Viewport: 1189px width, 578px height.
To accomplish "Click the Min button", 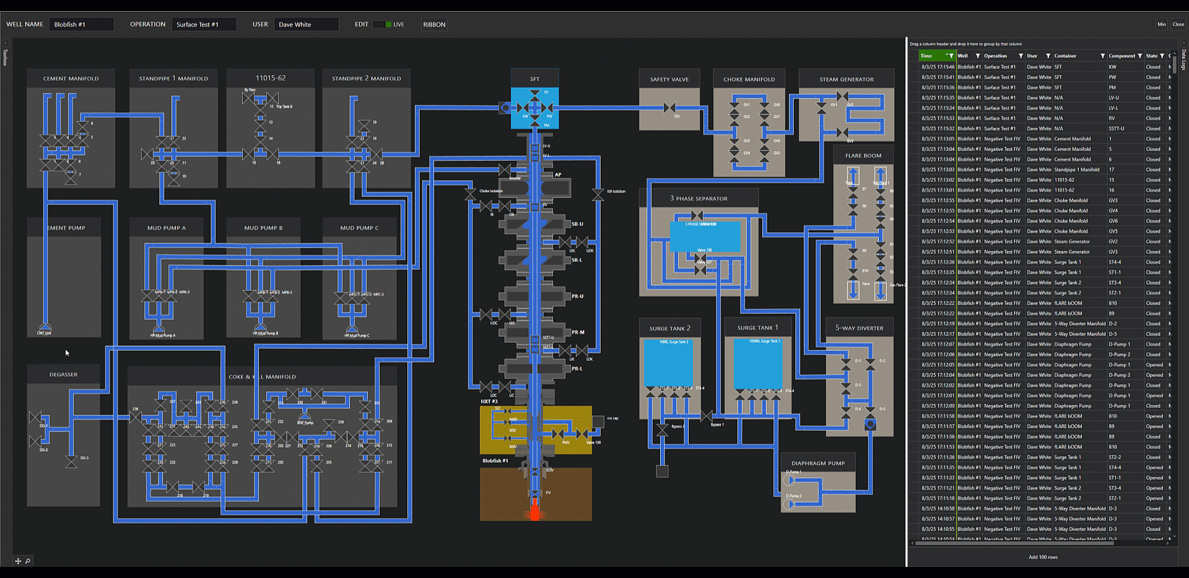I will pos(1162,25).
